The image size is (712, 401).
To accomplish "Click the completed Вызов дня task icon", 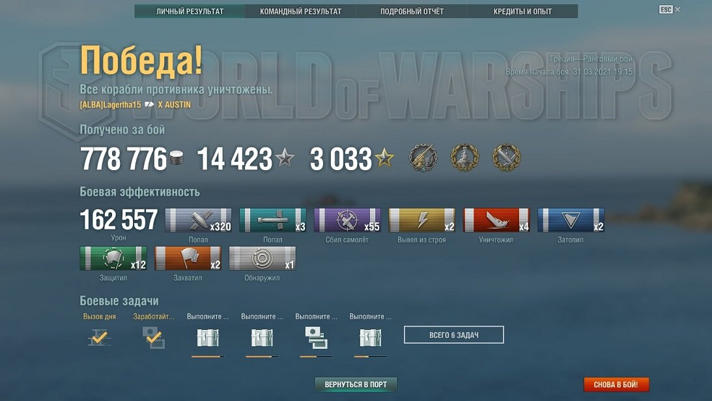I will [100, 337].
